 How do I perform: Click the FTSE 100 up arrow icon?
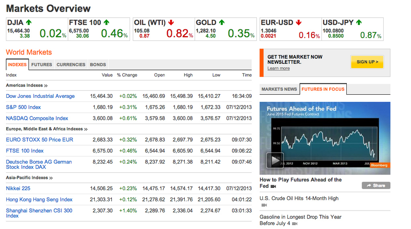(x=106, y=22)
